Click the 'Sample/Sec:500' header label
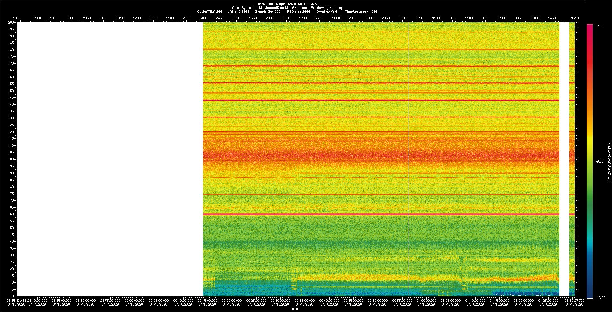The width and height of the screenshot is (612, 312). point(267,11)
